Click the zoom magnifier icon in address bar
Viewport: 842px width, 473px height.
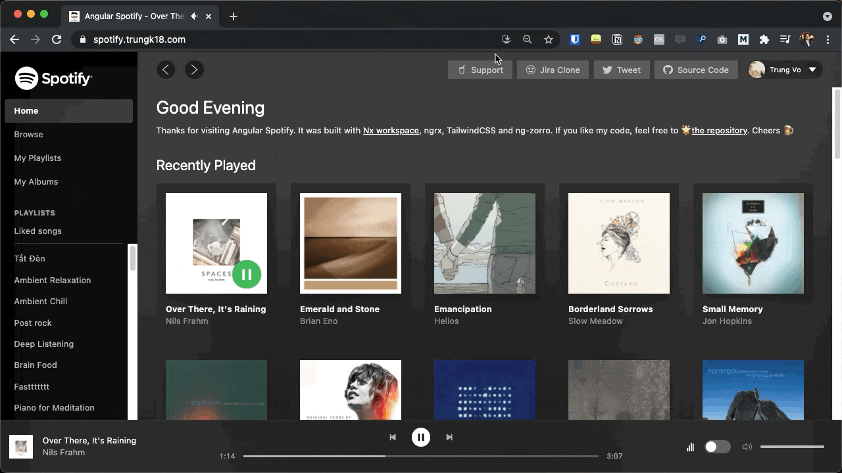tap(528, 39)
